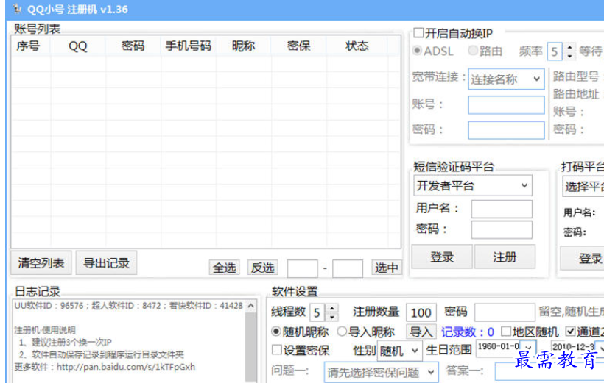Screen dimensions: 604x383
Task: Click the 宽带连接 账号 input field
Action: point(506,105)
